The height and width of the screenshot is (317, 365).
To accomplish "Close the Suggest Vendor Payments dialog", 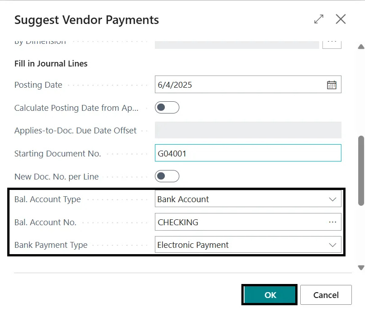I will (341, 19).
